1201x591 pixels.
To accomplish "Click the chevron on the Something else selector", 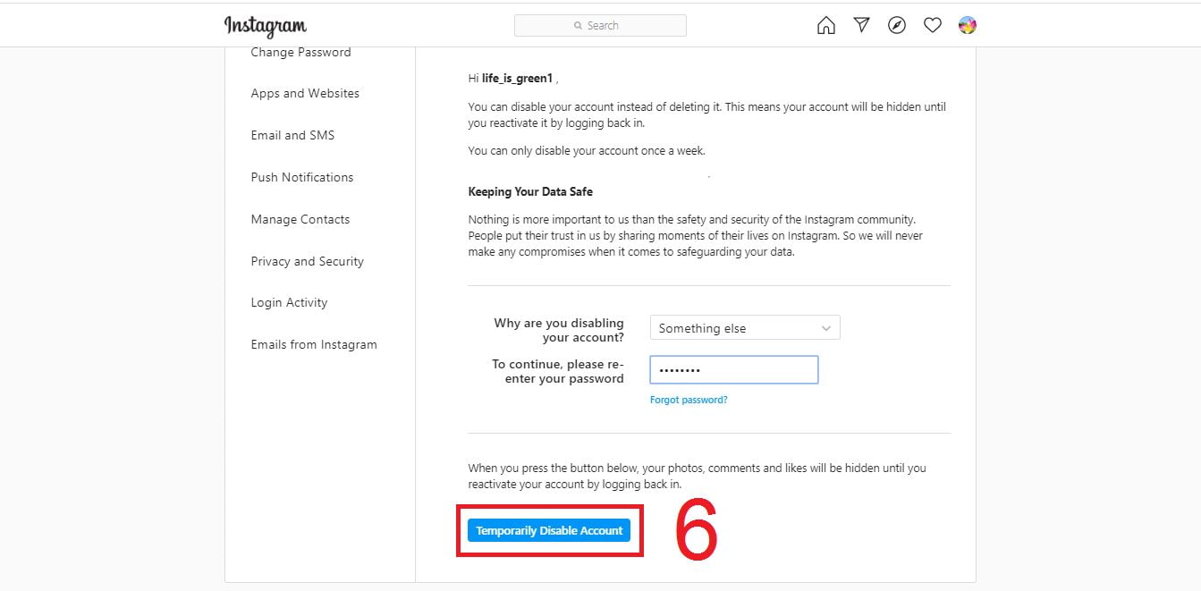I will [x=826, y=328].
